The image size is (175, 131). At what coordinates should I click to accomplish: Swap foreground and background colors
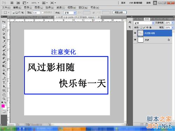coord(5,103)
